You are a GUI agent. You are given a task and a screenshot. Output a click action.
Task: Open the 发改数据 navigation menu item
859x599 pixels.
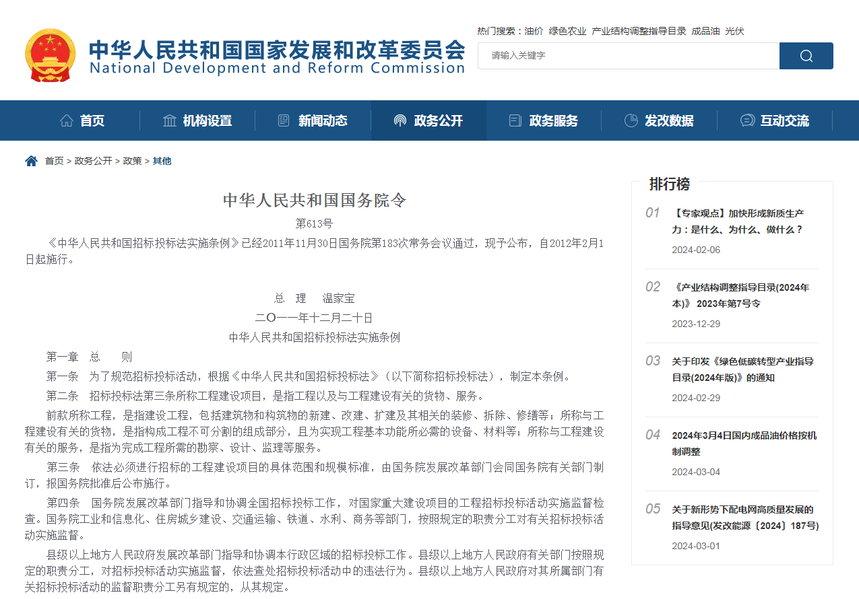tap(659, 120)
